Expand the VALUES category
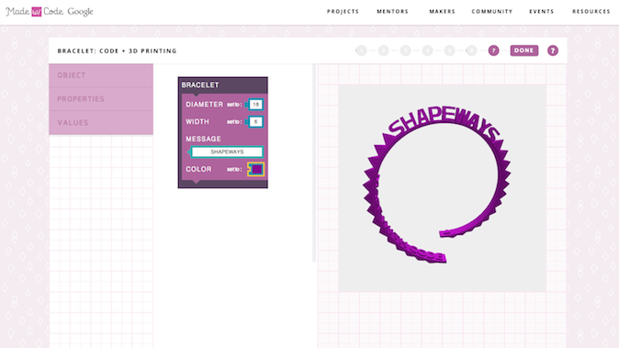 [101, 123]
